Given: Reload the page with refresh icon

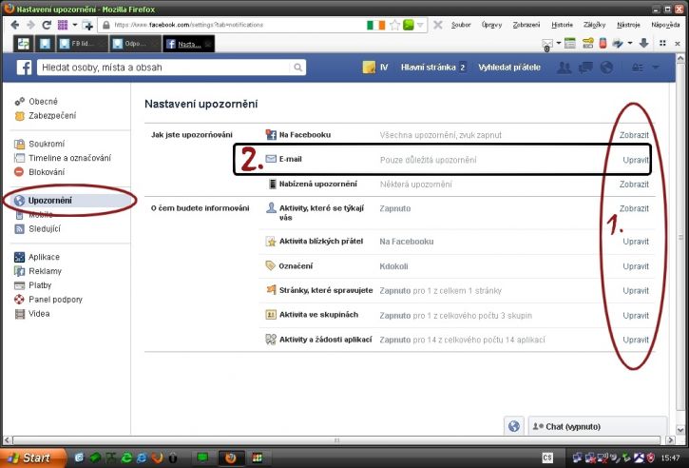Looking at the screenshot, I should pos(47,25).
